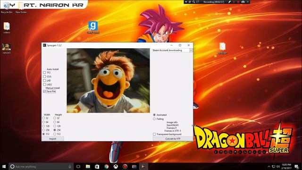Click the recording toolbar dropdown arrow

pos(186,2)
